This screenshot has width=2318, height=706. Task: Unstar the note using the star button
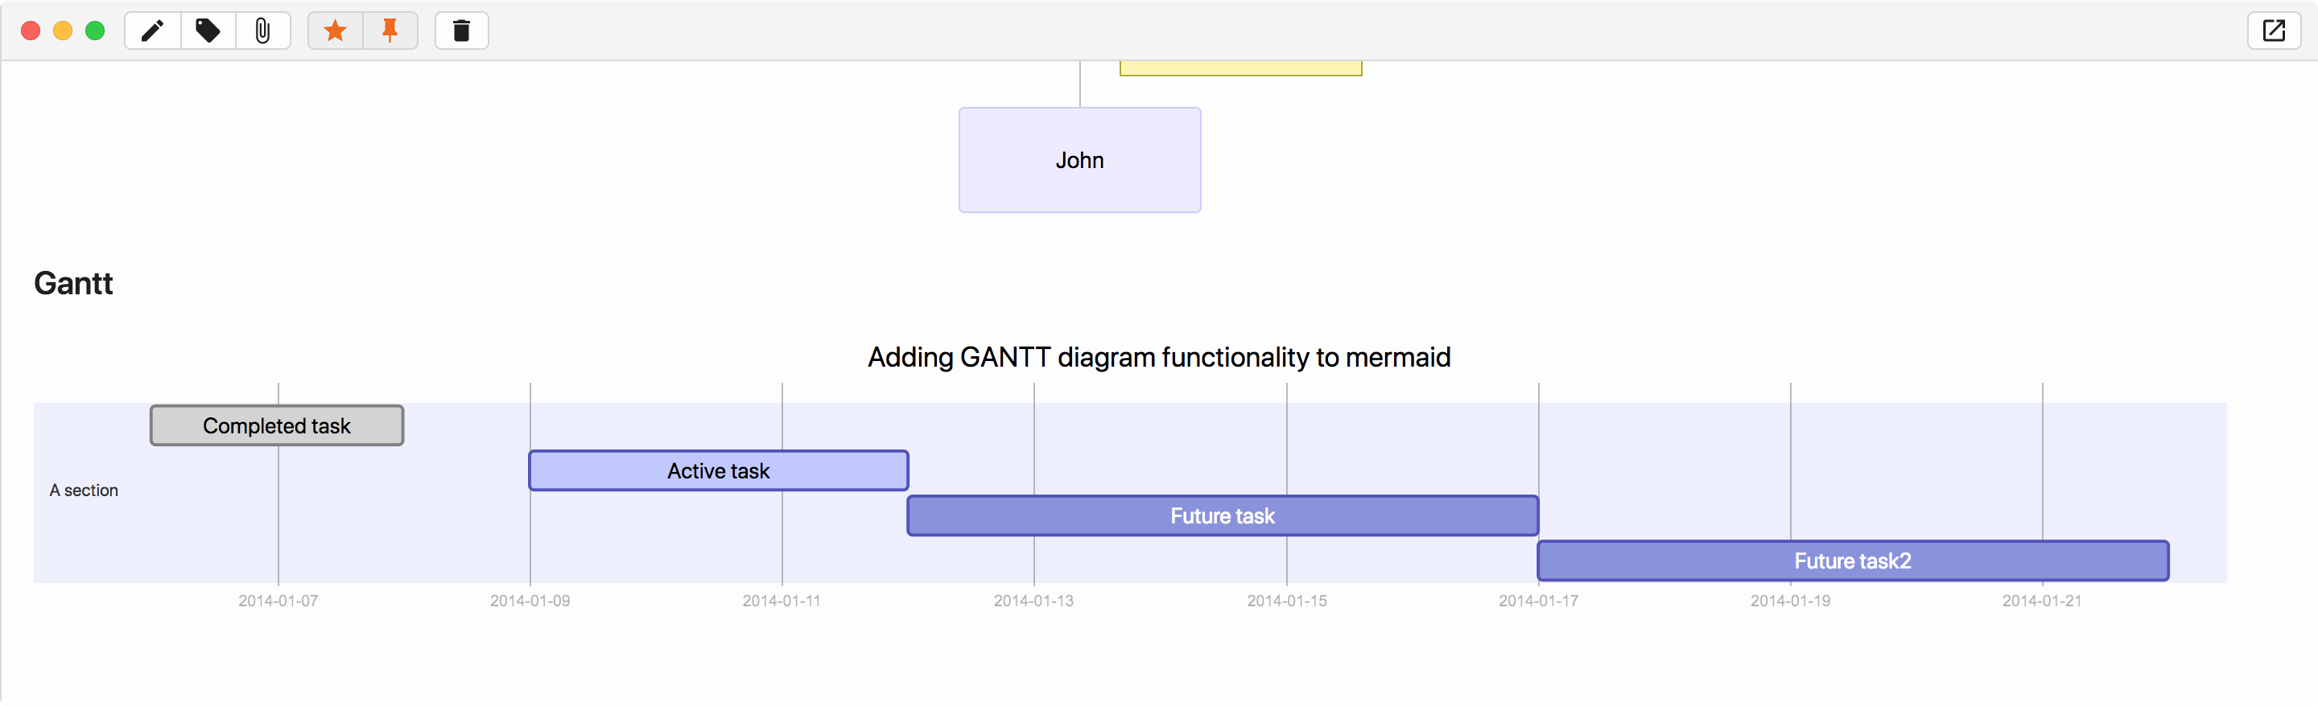(x=335, y=31)
